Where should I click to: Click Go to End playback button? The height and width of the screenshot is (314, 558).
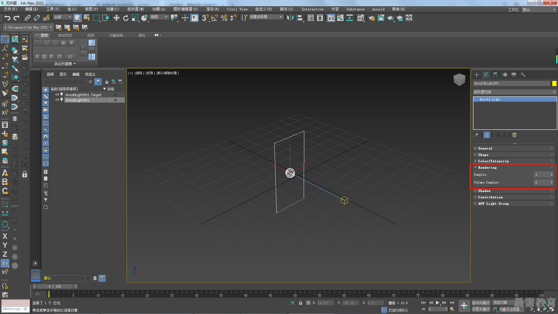pyautogui.click(x=452, y=303)
